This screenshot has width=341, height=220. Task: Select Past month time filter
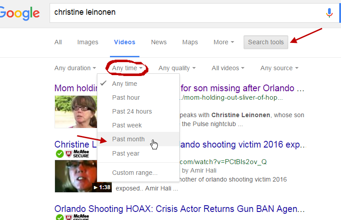(x=128, y=139)
